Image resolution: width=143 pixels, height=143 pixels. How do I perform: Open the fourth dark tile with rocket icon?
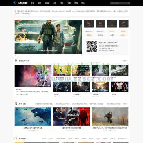pos(123,24)
